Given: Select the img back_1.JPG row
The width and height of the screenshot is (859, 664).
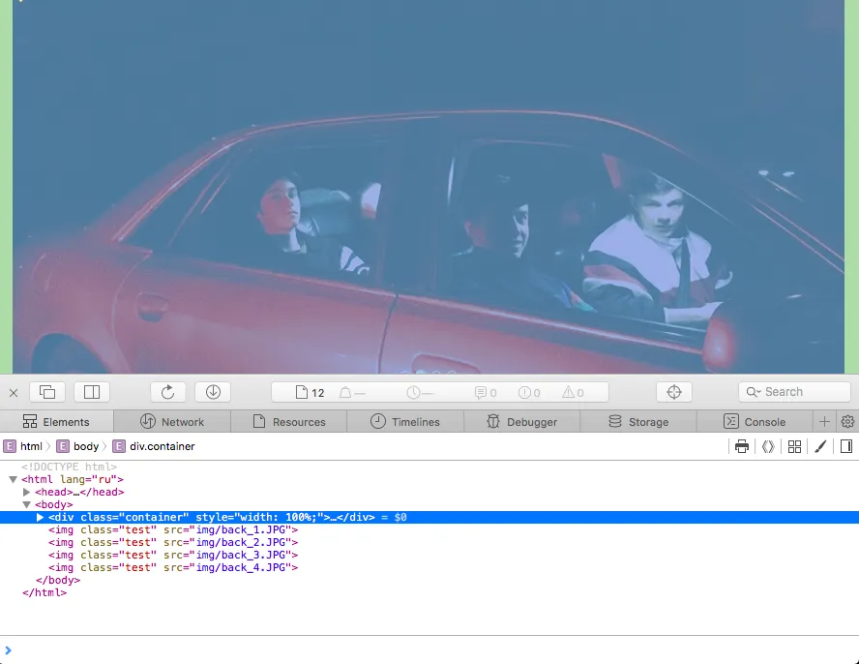Looking at the screenshot, I should pos(429,530).
